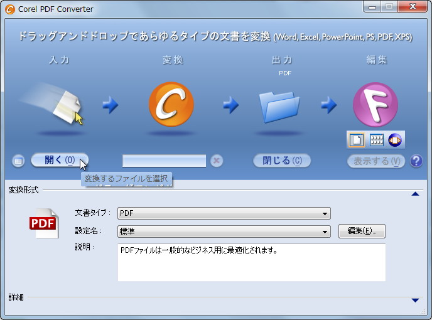Image resolution: width=432 pixels, height=320 pixels.
Task: Click the 入力 heading text
Action: [59, 60]
